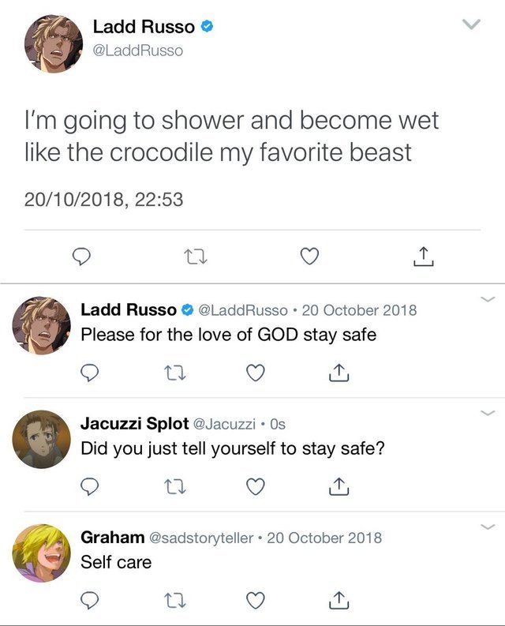Expand options for Graham's tweet

point(488,527)
